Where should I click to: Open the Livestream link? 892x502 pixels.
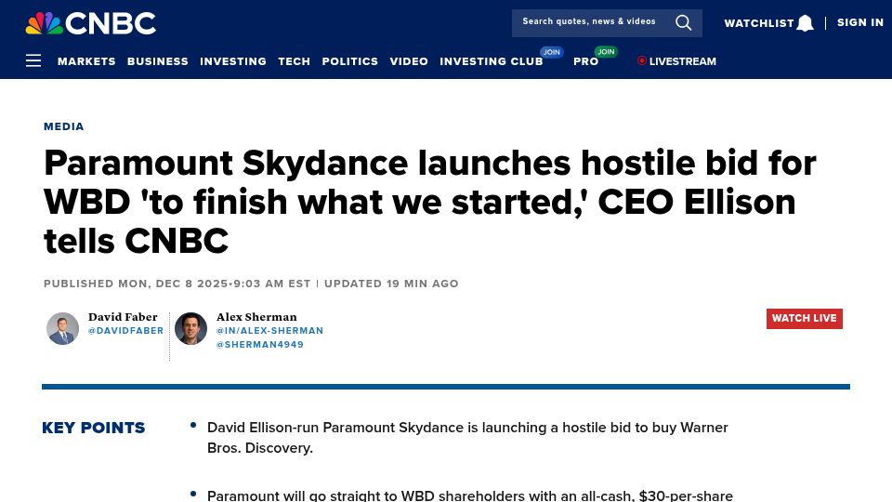click(x=683, y=61)
